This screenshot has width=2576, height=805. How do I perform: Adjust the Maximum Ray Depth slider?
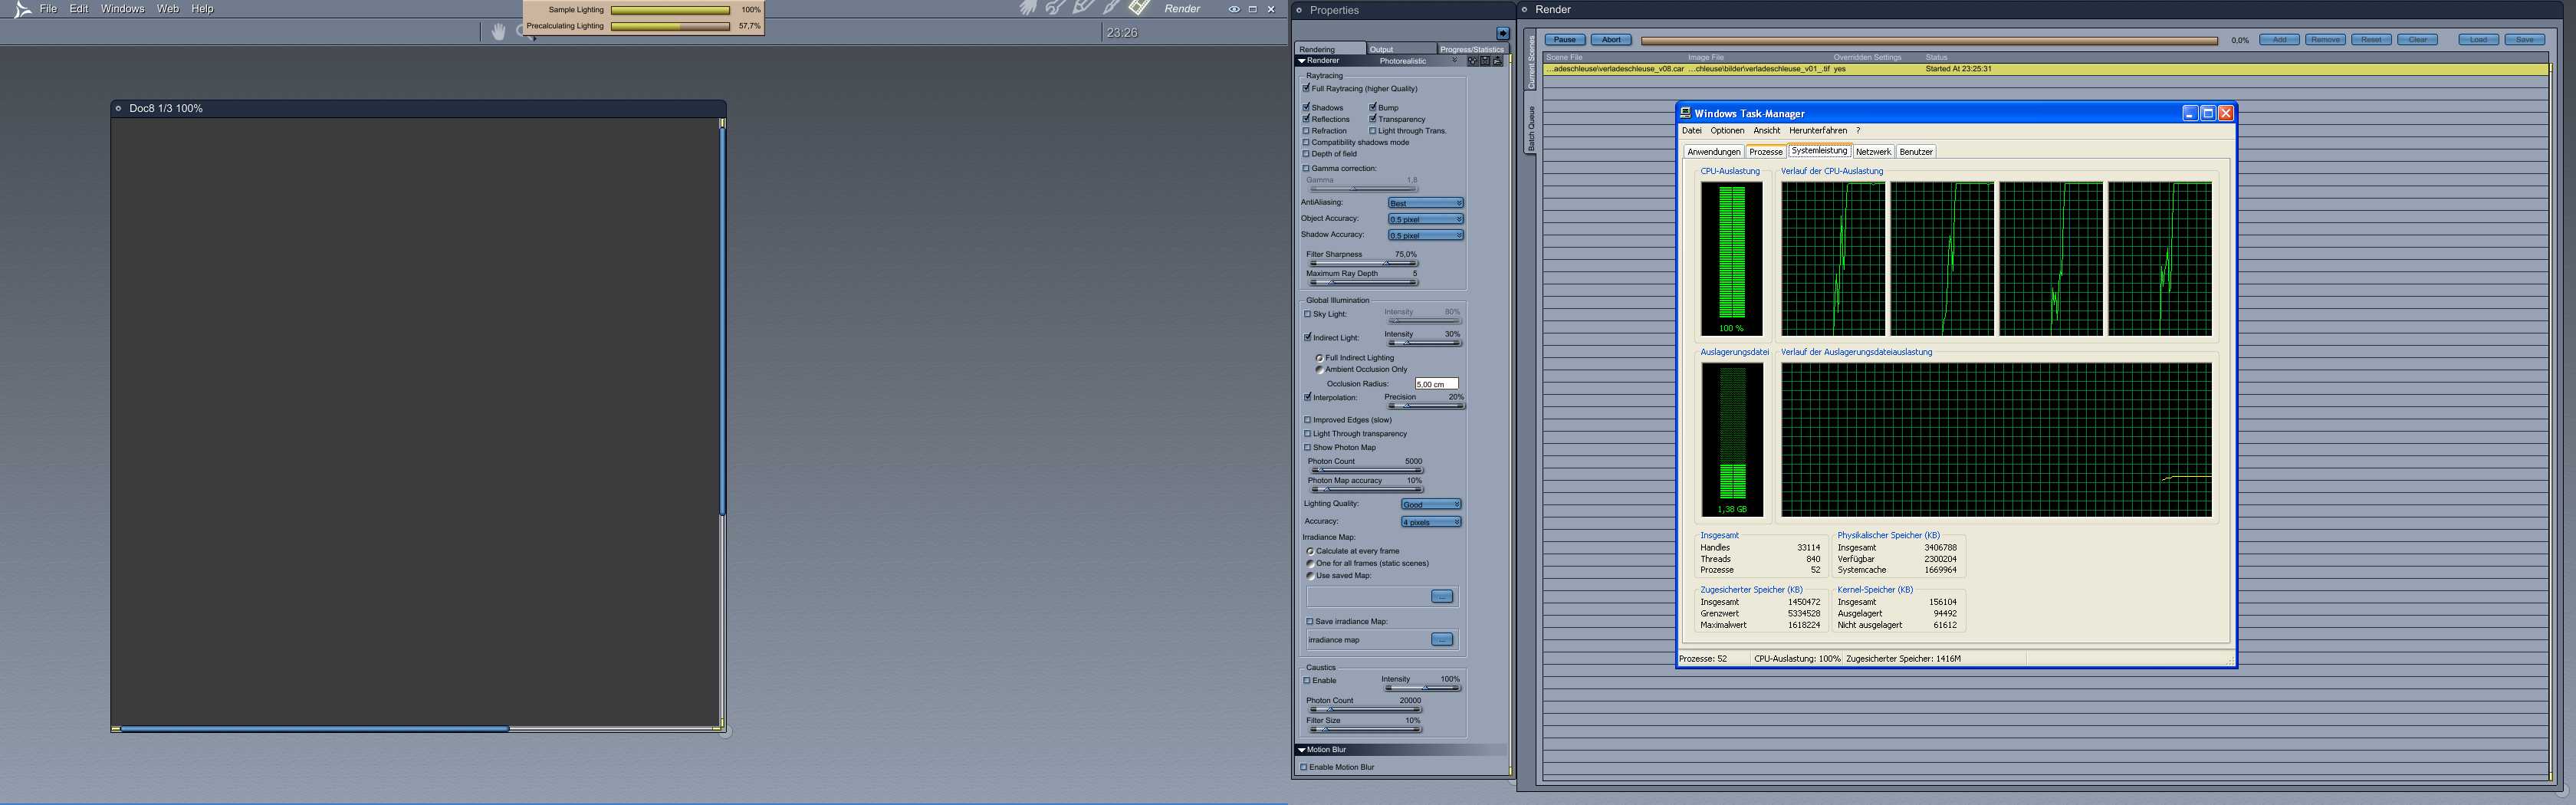tap(1363, 282)
